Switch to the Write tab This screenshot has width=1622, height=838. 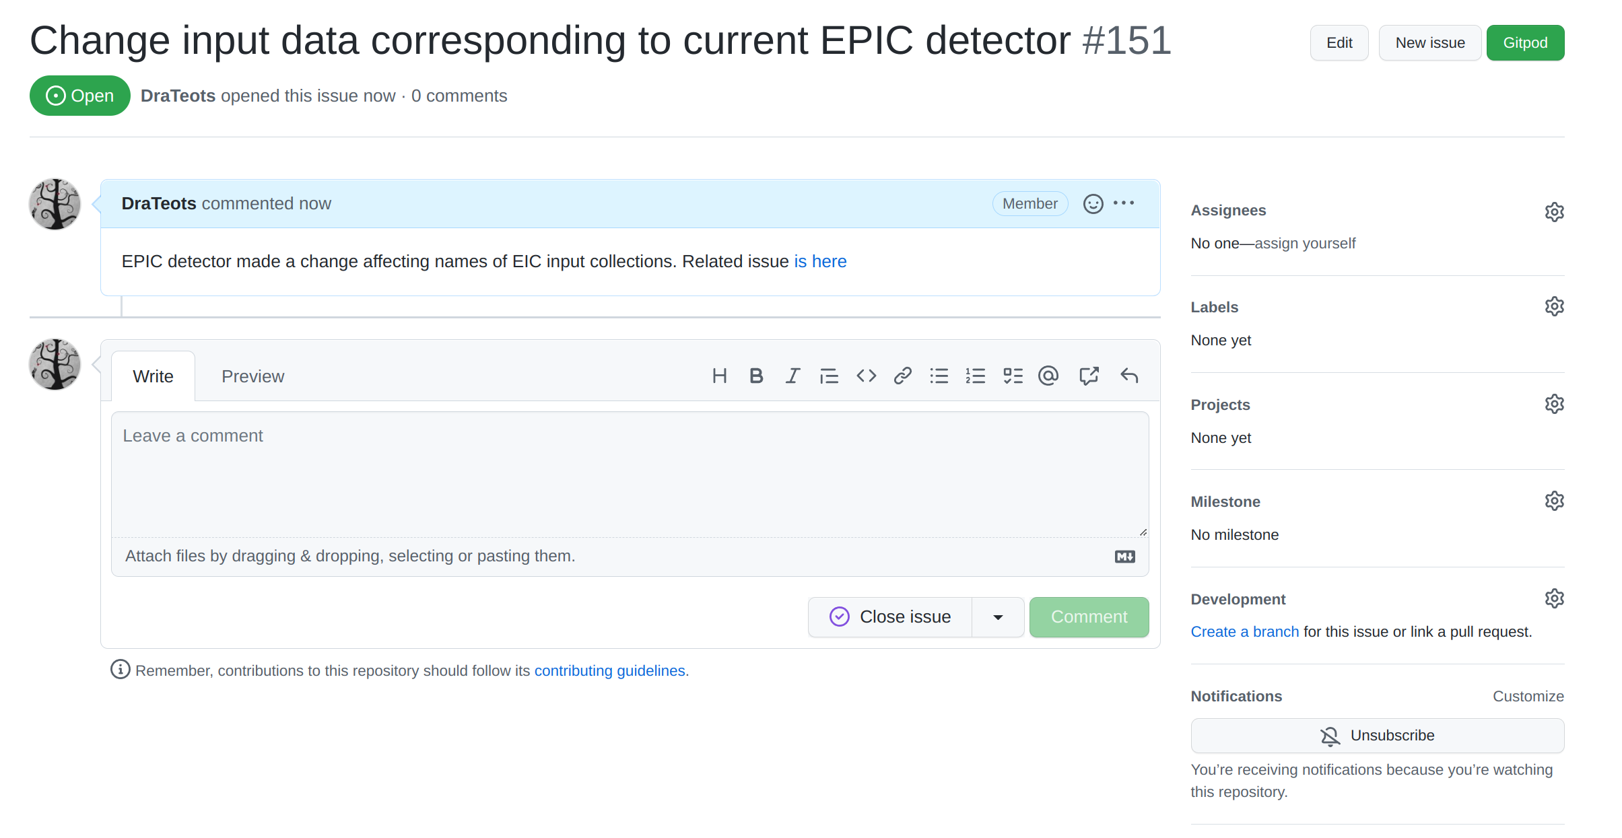(153, 376)
